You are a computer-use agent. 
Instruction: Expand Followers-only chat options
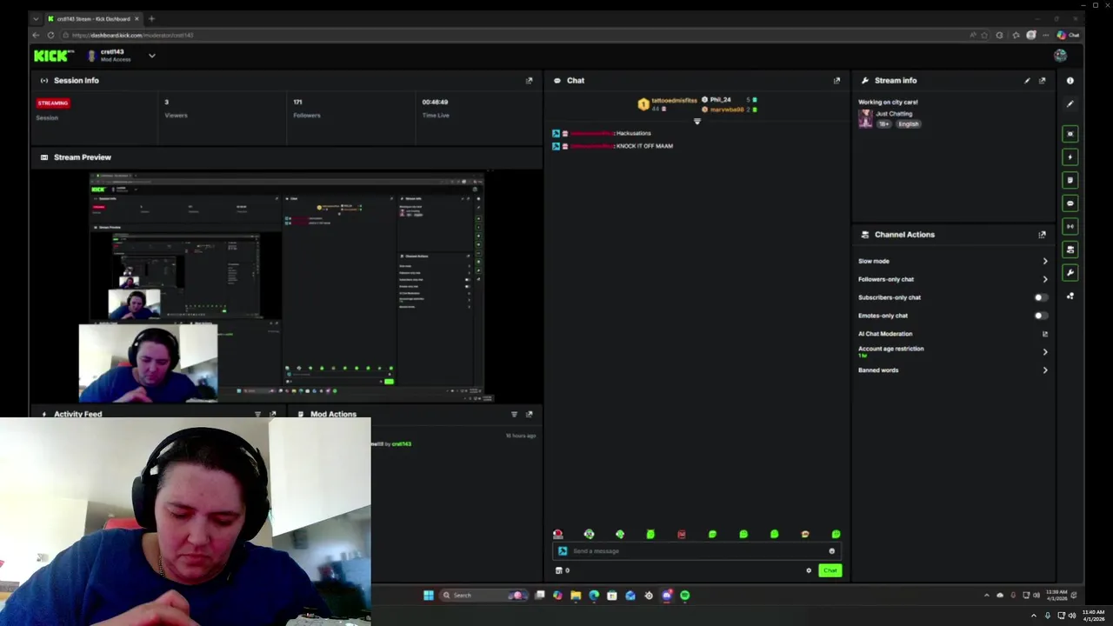click(1045, 279)
